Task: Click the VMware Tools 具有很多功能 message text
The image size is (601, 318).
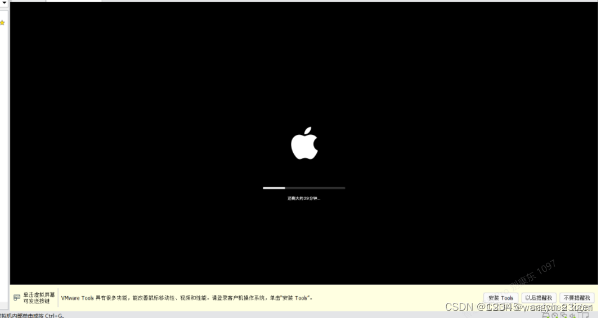Action: (x=187, y=298)
